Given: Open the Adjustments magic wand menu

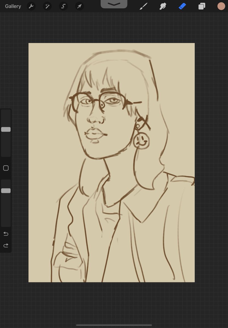Looking at the screenshot, I should [47, 6].
